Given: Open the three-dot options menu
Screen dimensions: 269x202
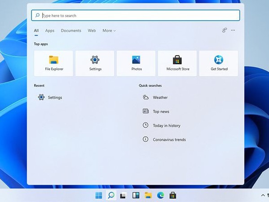Looking at the screenshot, I should (233, 30).
